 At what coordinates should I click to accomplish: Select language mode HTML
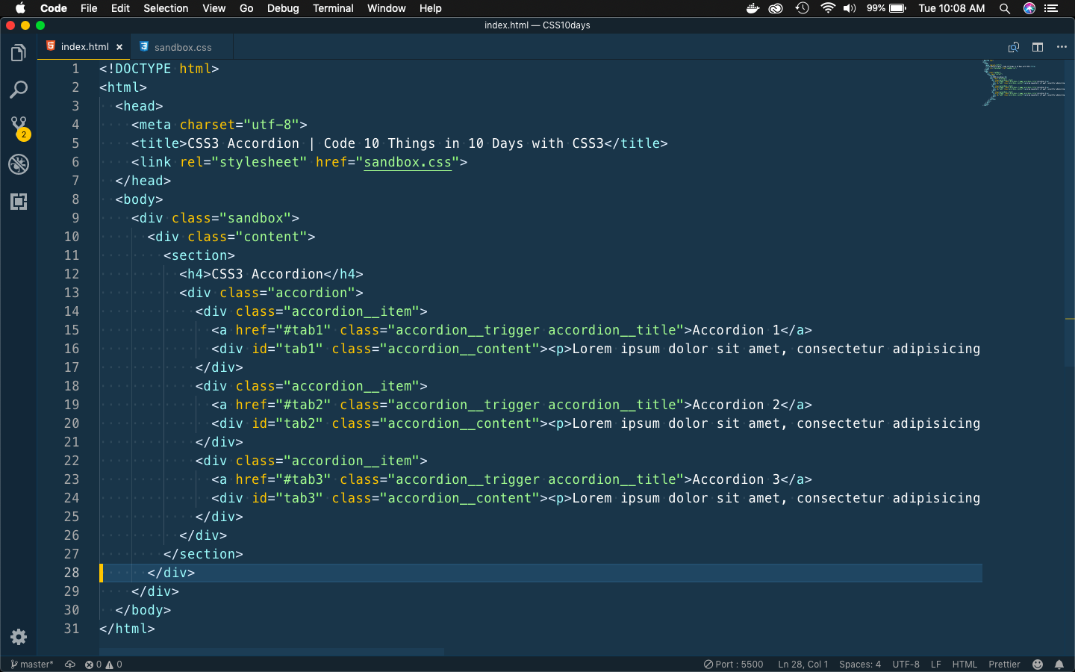click(x=965, y=665)
